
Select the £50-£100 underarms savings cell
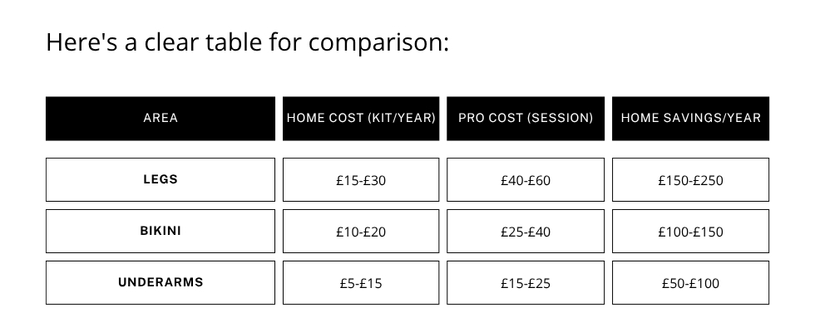[x=690, y=283]
